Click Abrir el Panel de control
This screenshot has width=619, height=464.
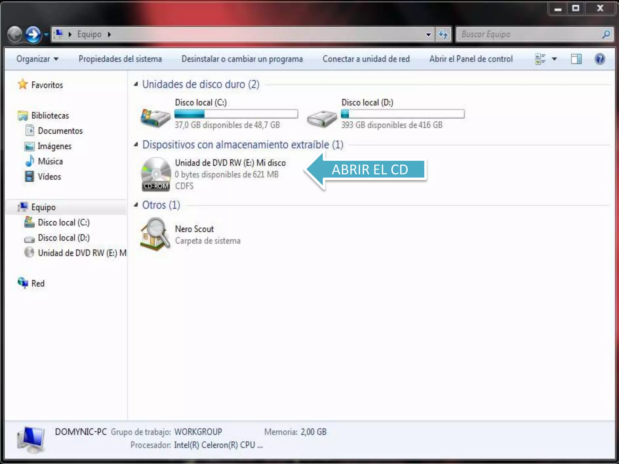471,59
